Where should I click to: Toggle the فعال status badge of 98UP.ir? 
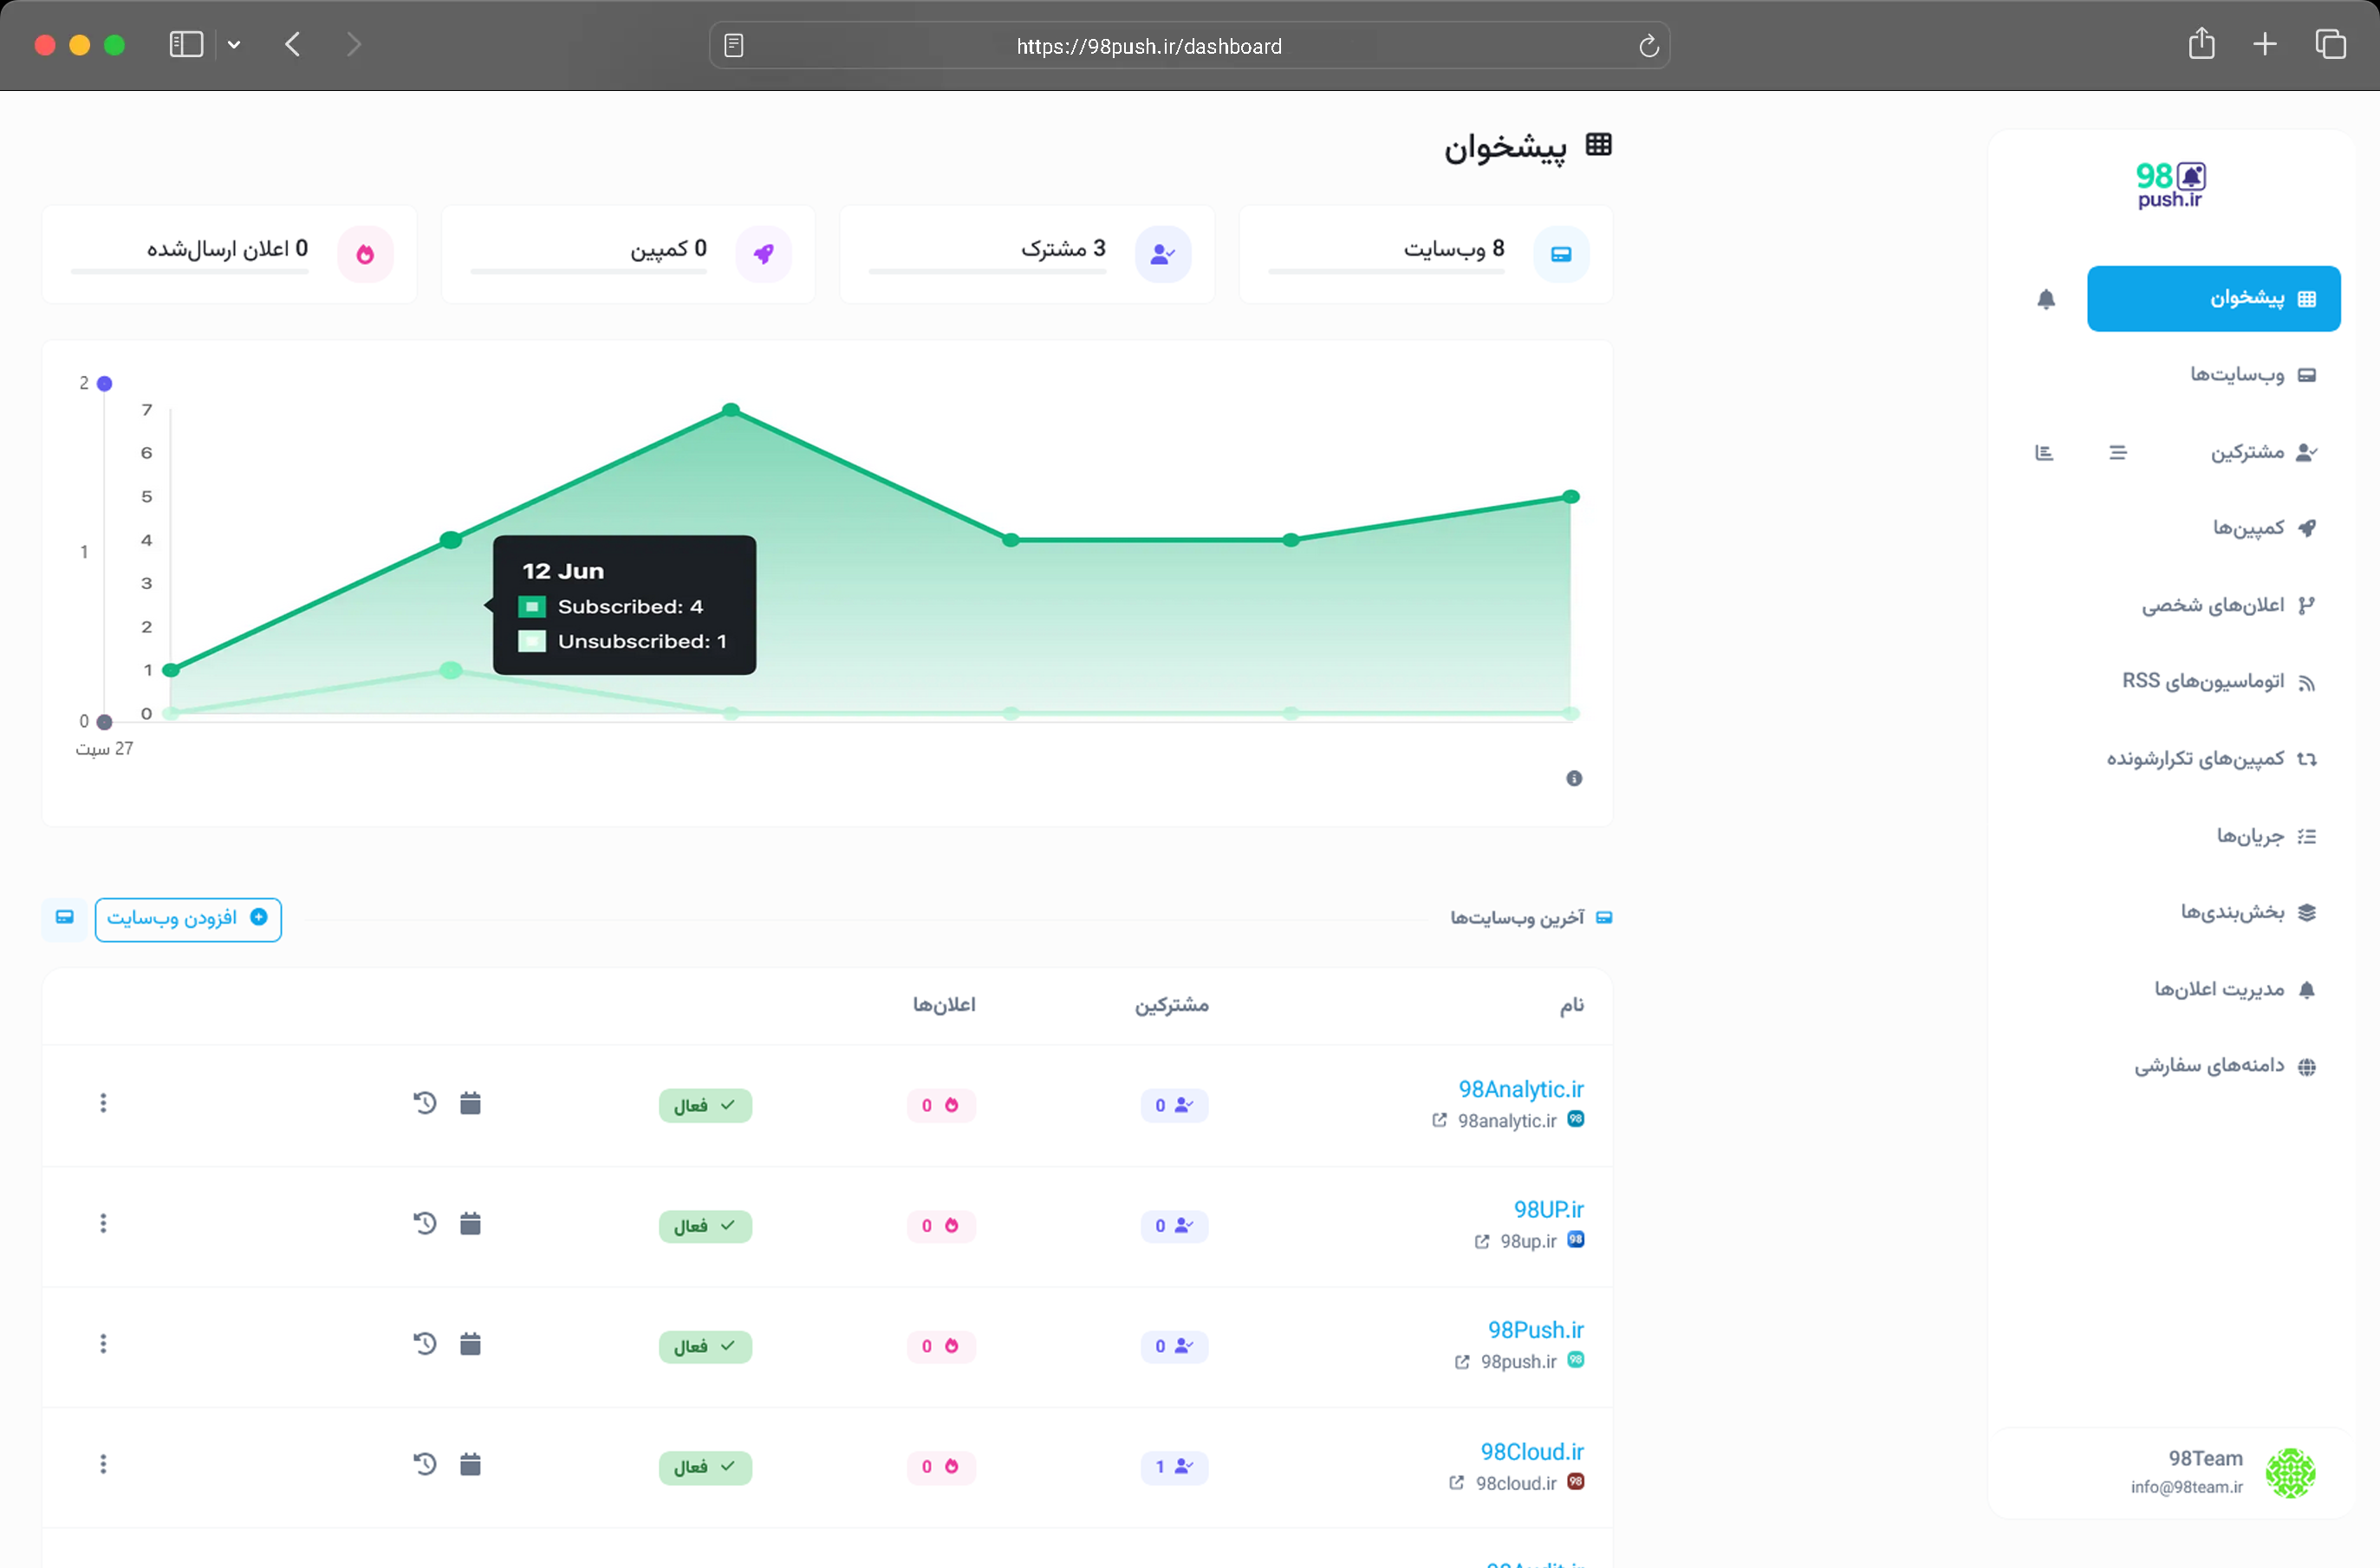click(705, 1226)
